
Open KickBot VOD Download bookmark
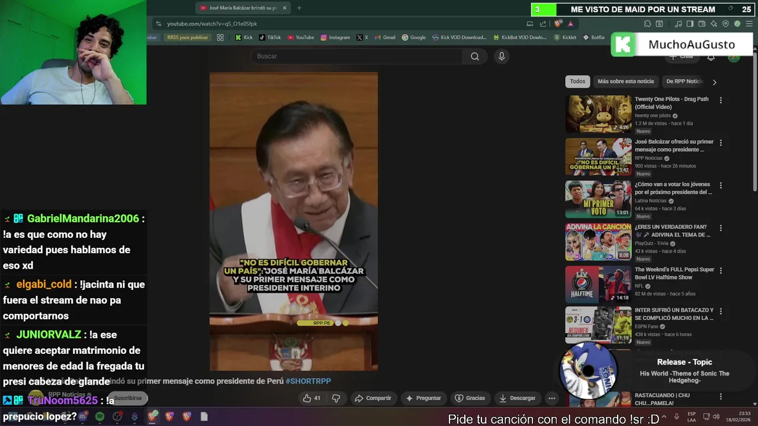[x=520, y=37]
